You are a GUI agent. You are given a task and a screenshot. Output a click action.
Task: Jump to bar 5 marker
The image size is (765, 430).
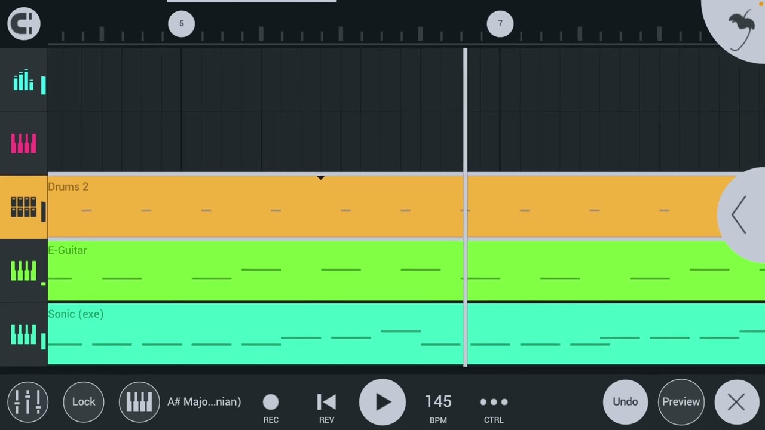[x=182, y=24]
